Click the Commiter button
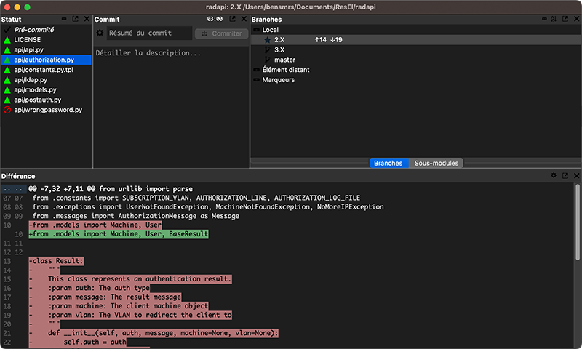 click(x=221, y=33)
